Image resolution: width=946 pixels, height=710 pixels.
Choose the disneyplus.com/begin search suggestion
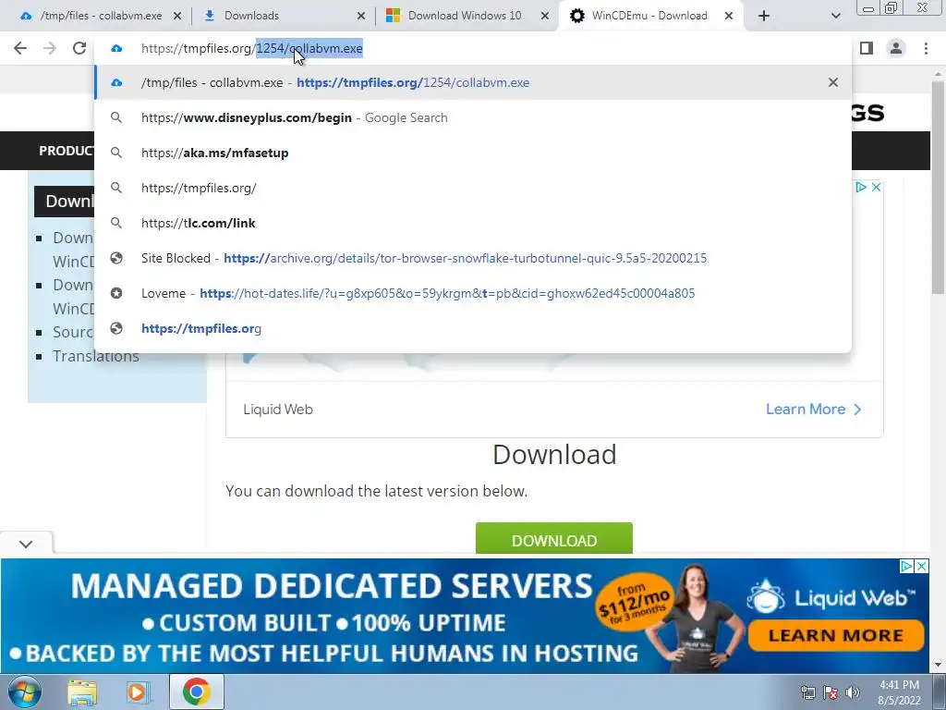(x=472, y=117)
